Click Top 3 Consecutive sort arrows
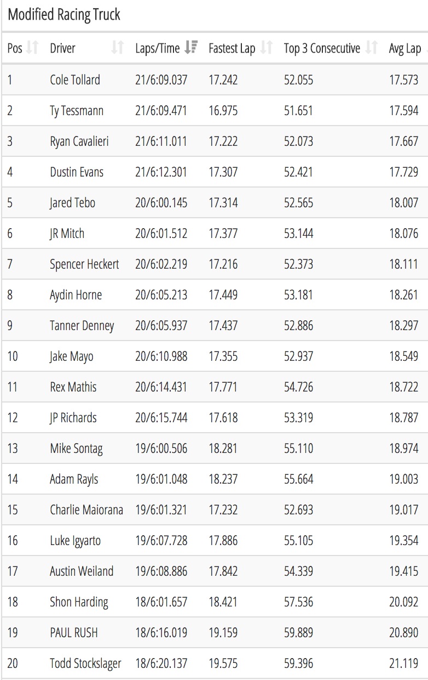The width and height of the screenshot is (428, 680). 372,48
